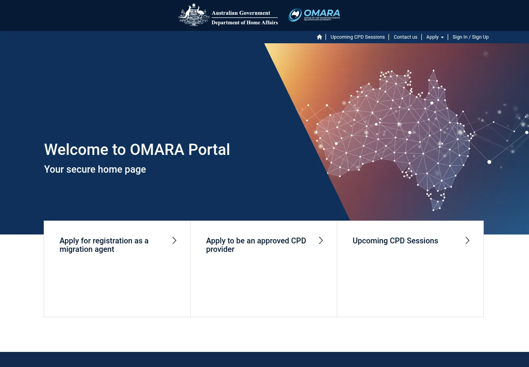Open Upcoming CPD Sessions nav link
529x367 pixels.
pos(357,37)
